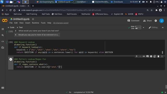
Task: Open browser home page
Action: pos(14,10)
